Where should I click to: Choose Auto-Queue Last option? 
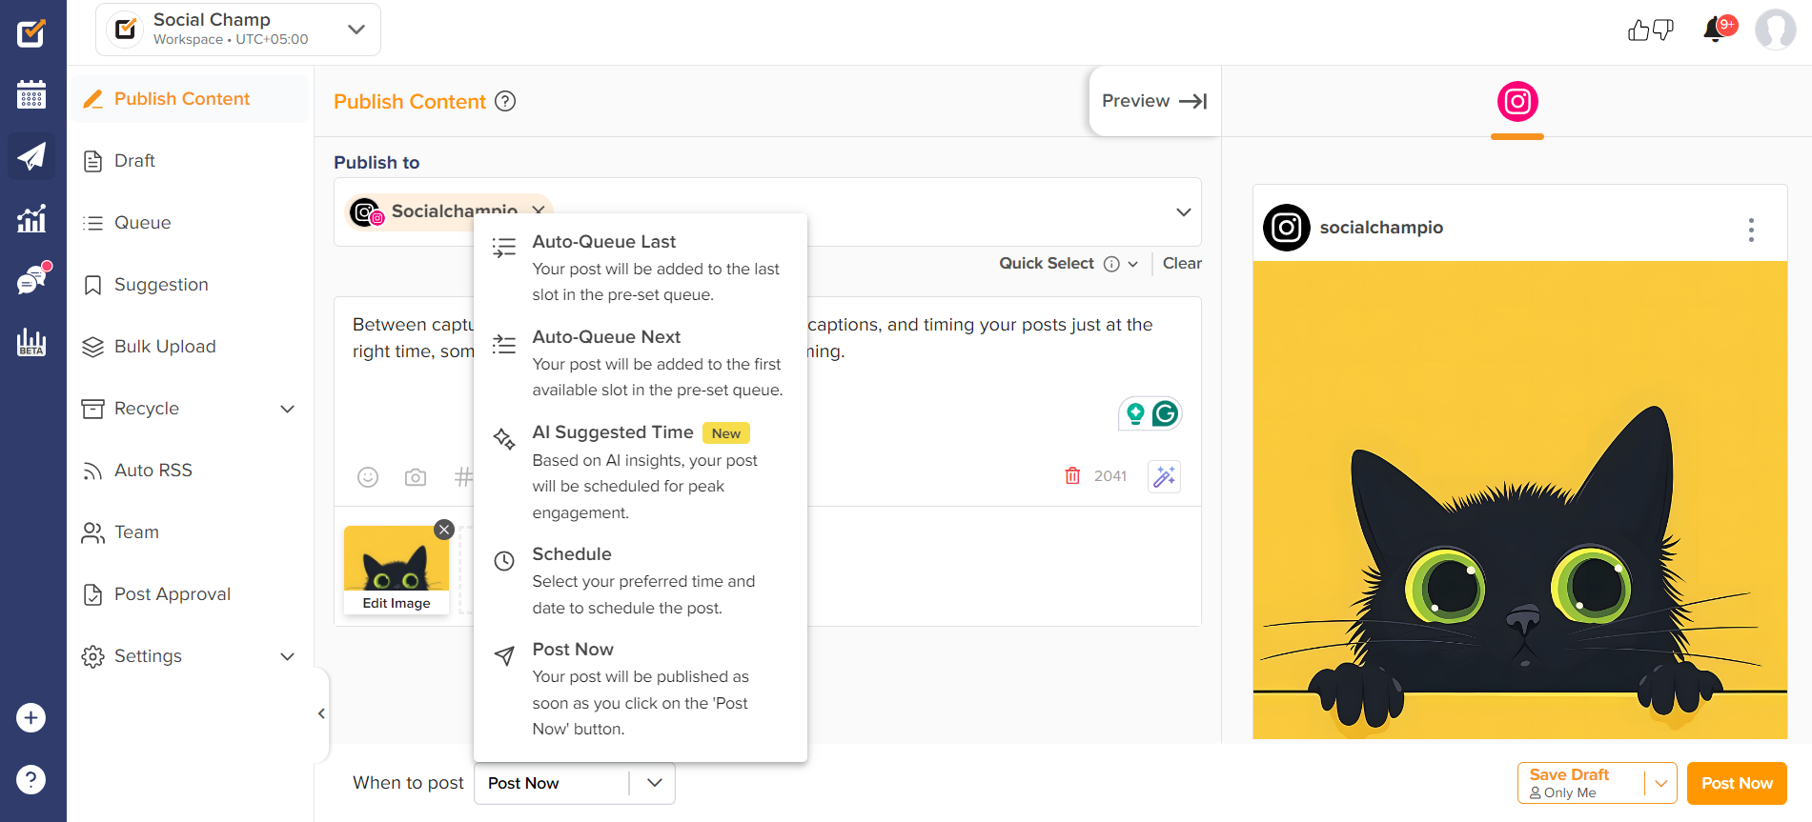tap(640, 268)
